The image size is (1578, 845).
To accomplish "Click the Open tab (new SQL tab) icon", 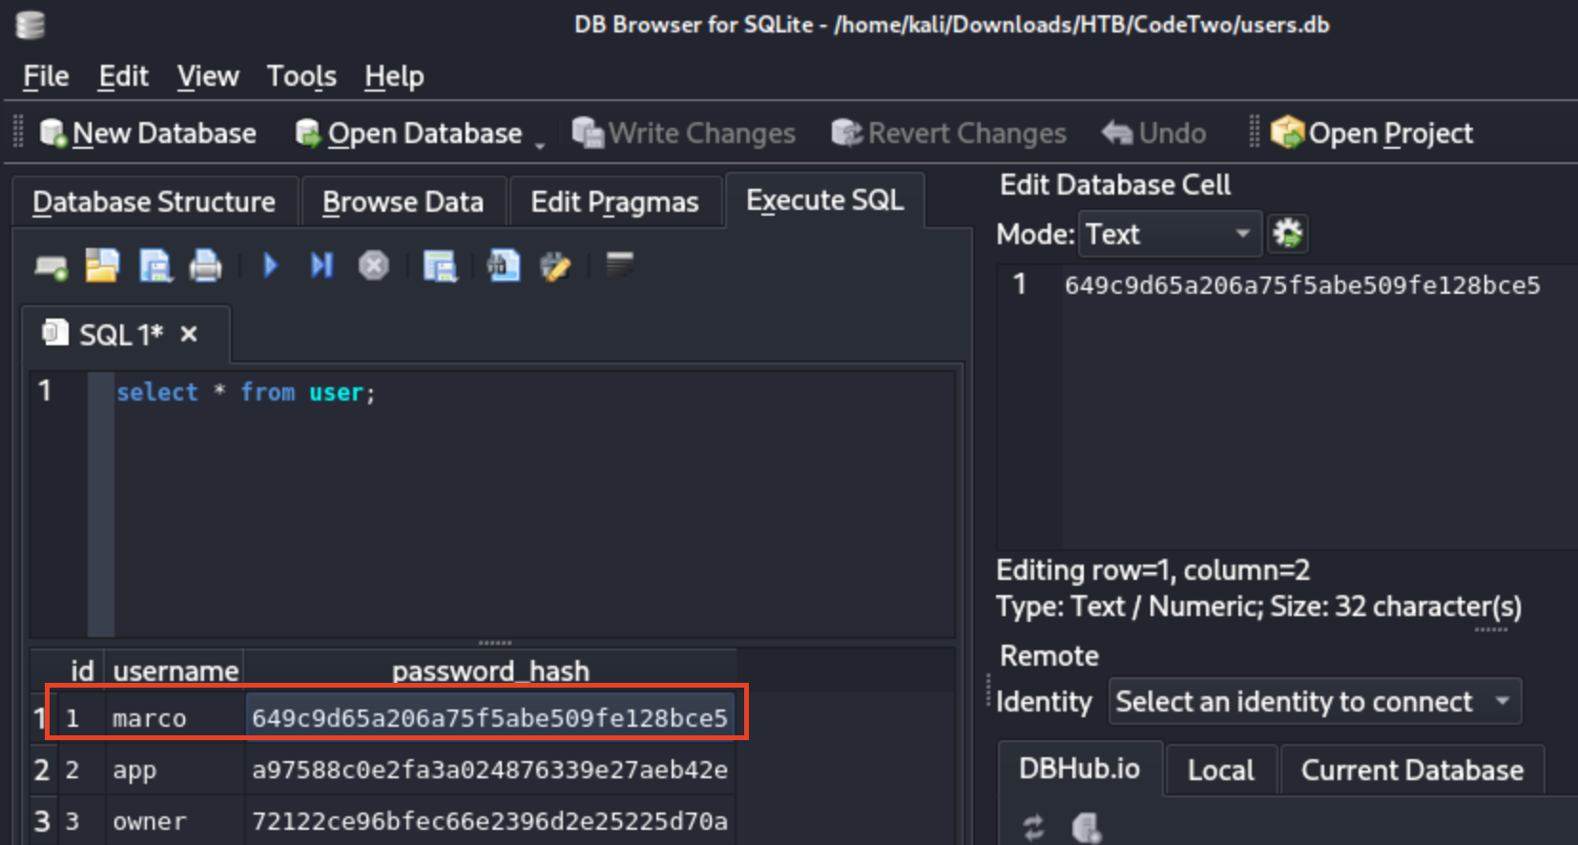I will (51, 267).
